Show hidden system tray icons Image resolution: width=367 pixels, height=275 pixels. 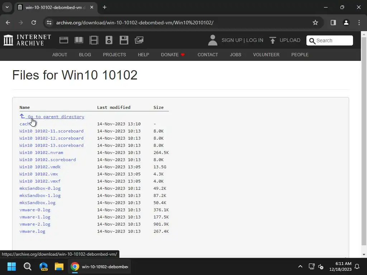coord(300,266)
